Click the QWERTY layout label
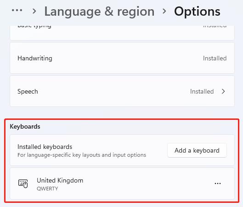Image resolution: width=243 pixels, height=207 pixels. point(47,189)
